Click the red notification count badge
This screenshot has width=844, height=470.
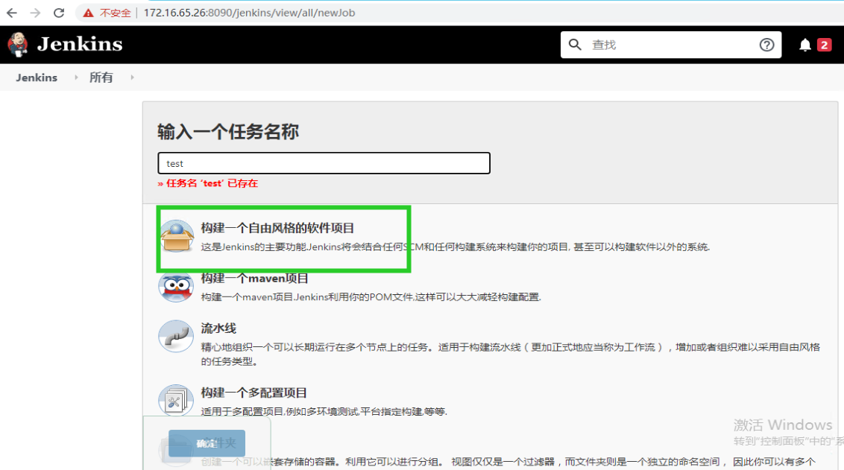pyautogui.click(x=824, y=45)
